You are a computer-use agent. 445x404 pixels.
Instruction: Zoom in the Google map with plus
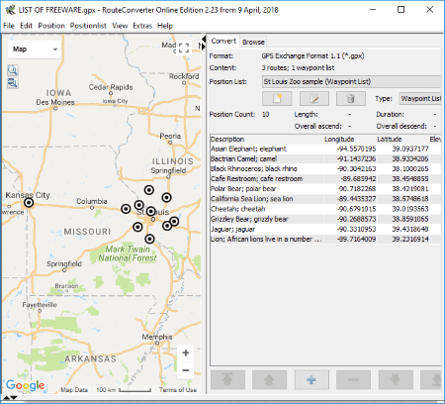pyautogui.click(x=186, y=353)
